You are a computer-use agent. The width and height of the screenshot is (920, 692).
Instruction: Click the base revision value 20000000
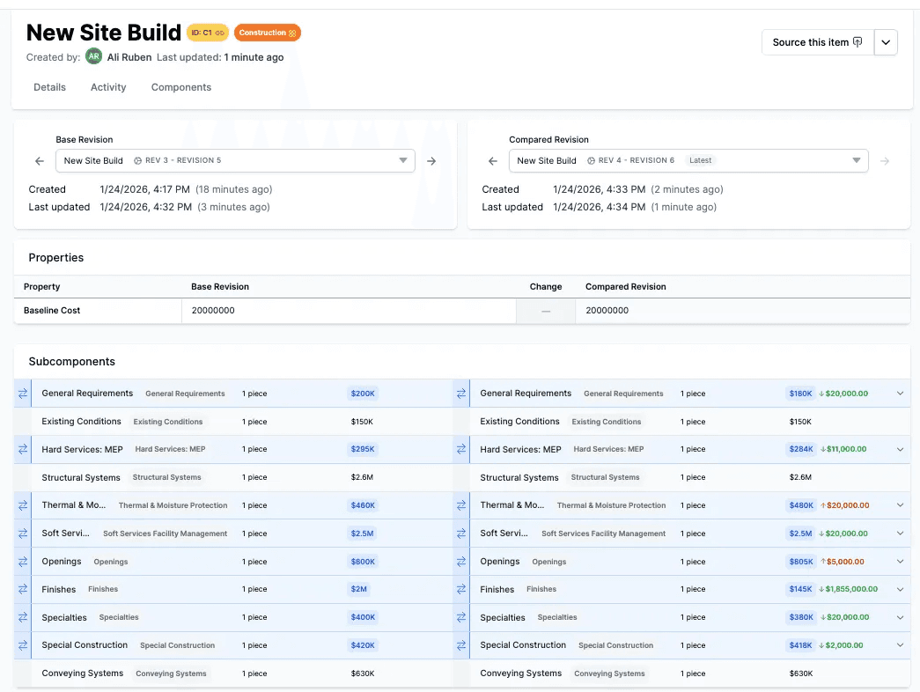click(213, 311)
